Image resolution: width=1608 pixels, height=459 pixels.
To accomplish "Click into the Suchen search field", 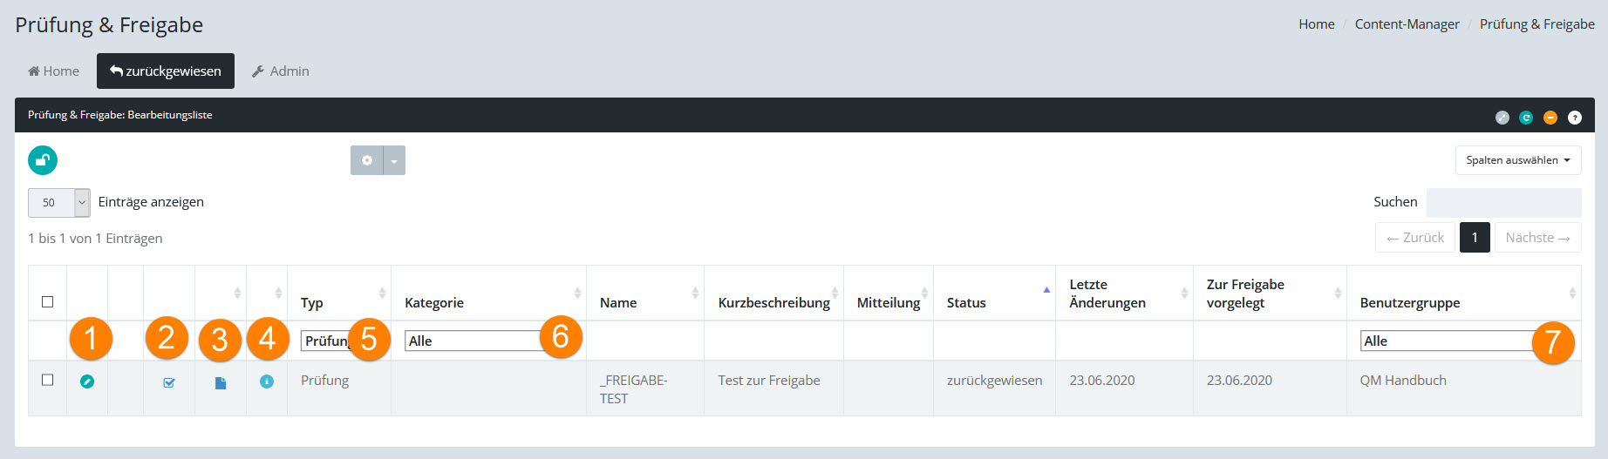I will [x=1503, y=203].
